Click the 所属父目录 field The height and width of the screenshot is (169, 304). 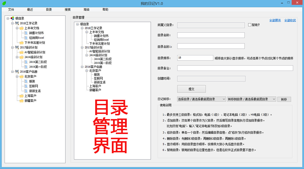click(211, 25)
